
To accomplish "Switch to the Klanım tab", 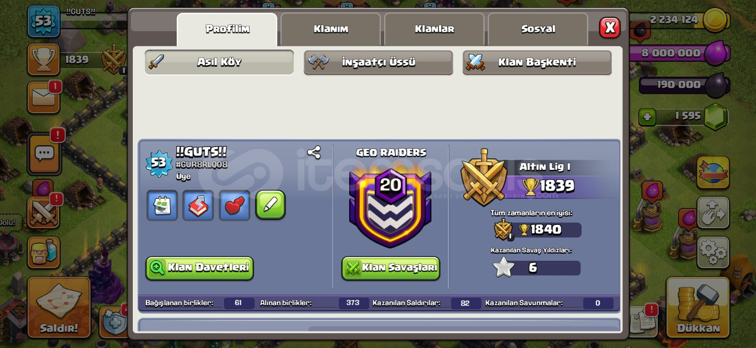I will pyautogui.click(x=331, y=29).
